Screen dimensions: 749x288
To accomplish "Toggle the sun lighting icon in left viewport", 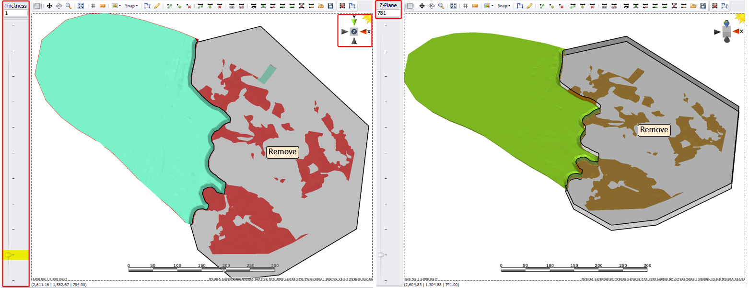I will pyautogui.click(x=367, y=19).
